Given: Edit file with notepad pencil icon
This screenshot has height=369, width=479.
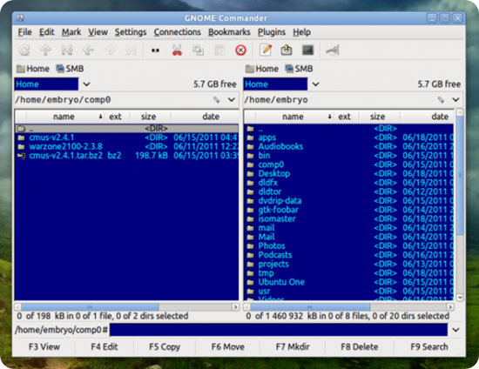Looking at the screenshot, I should click(266, 50).
